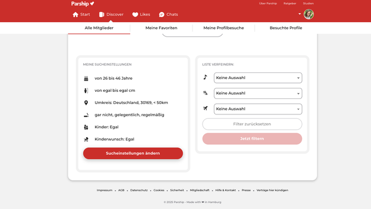Open the sports Keine Auswahl dropdown

coord(258,93)
